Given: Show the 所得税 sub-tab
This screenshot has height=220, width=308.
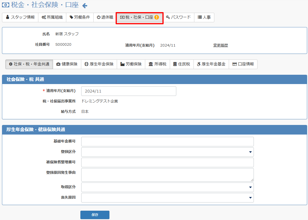Looking at the screenshot, I should (157, 64).
